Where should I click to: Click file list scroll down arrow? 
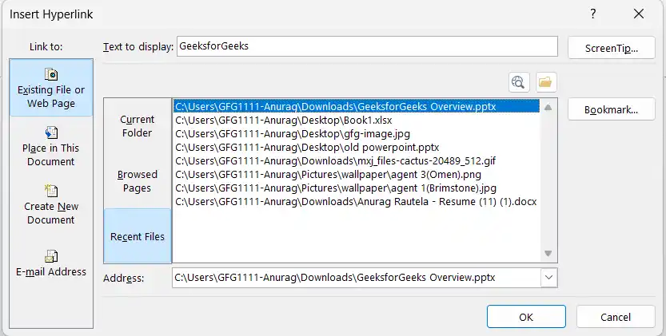(x=548, y=253)
